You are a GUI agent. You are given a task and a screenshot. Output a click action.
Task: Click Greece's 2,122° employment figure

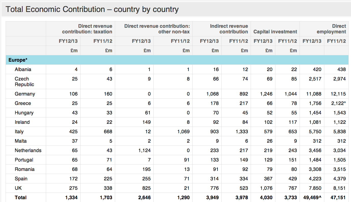click(338, 103)
